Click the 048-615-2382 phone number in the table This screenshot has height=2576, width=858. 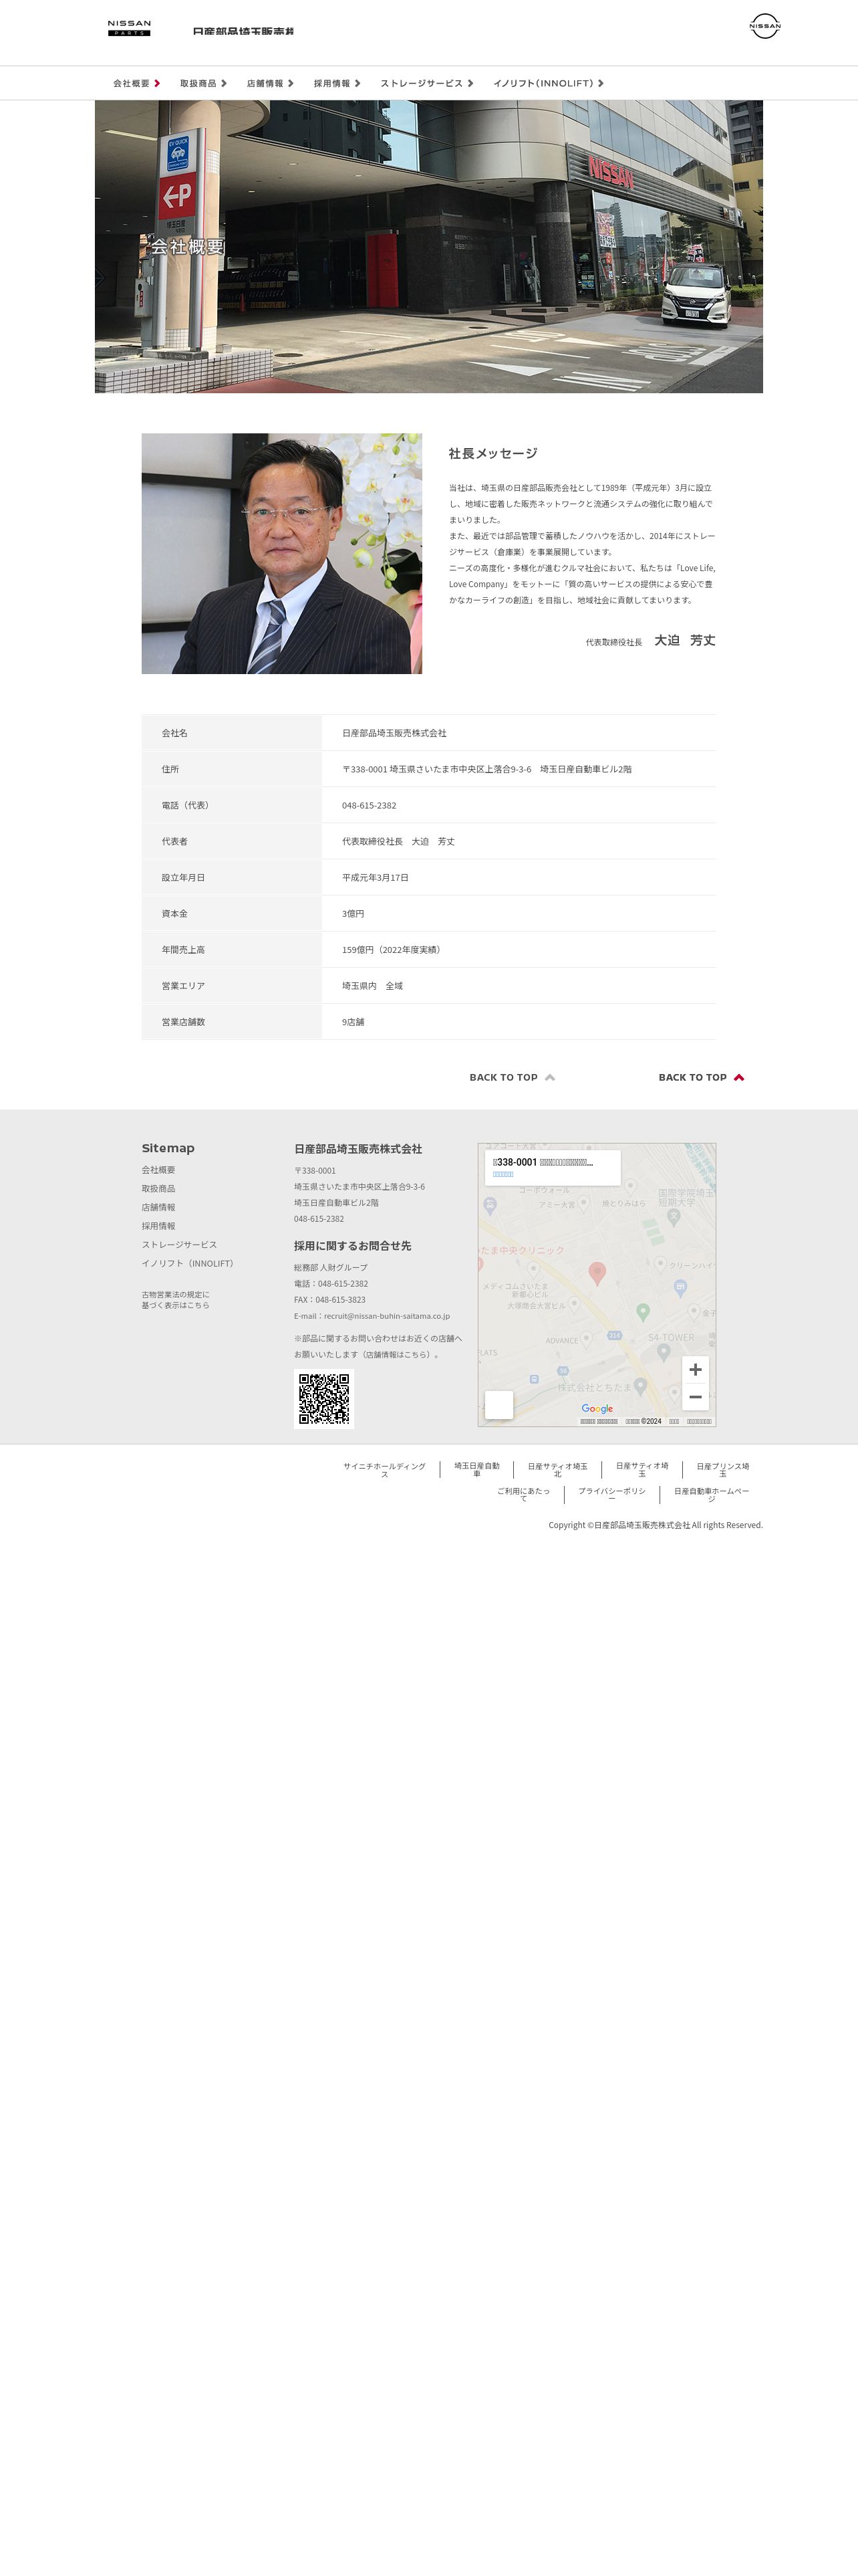[369, 805]
